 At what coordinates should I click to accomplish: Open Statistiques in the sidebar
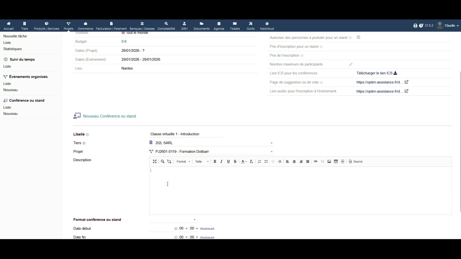tap(13, 49)
